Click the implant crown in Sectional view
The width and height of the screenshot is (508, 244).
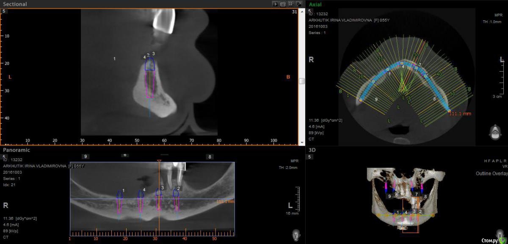tap(150, 64)
